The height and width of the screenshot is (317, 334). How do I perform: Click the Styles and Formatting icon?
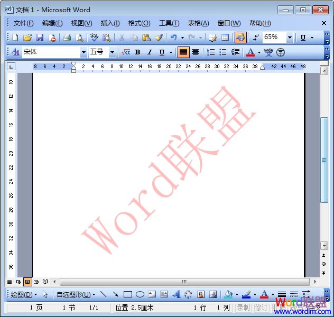[x=15, y=52]
